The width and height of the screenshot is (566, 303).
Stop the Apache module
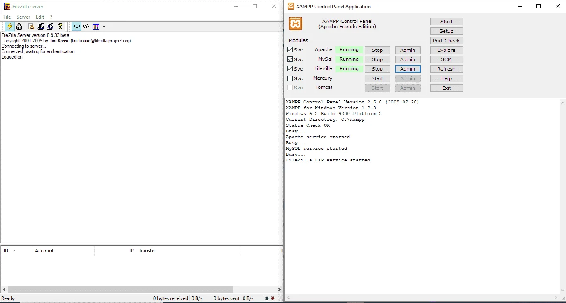377,50
